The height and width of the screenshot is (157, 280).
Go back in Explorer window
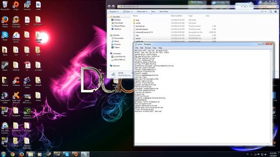[x=109, y=7]
